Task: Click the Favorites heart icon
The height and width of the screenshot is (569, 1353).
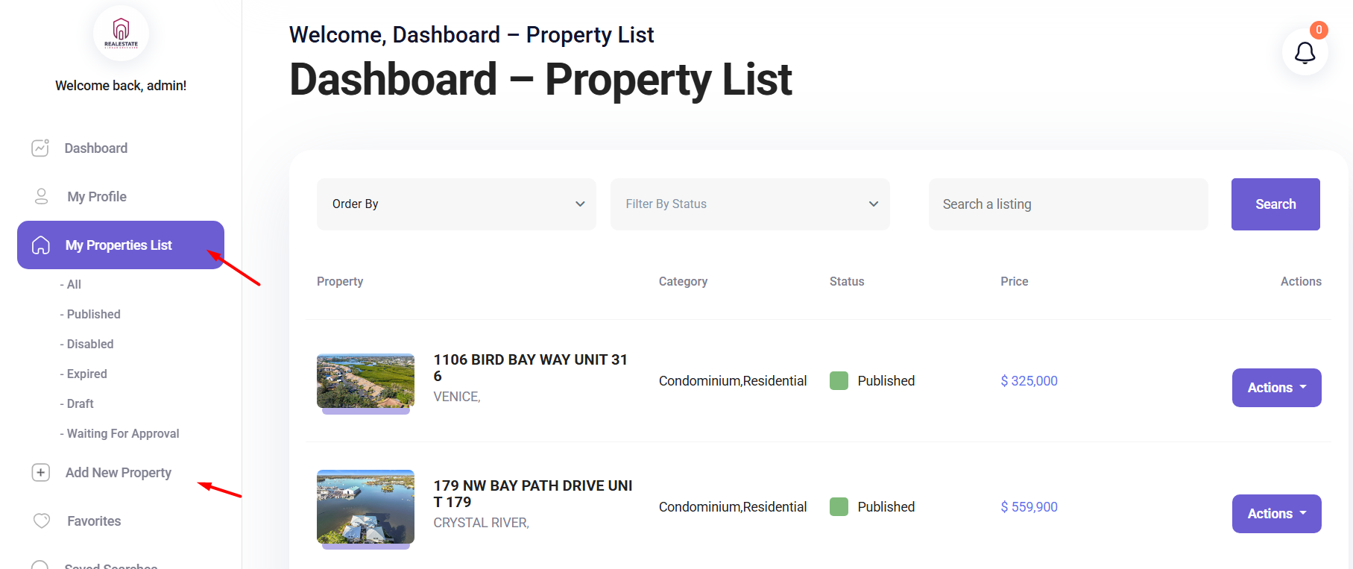Action: click(x=42, y=521)
